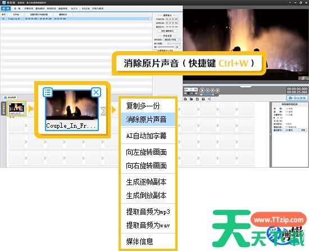309x251 pixels.
Task: Click the vertical tab at the timeline's left edge
Action: pyautogui.click(x=3, y=109)
